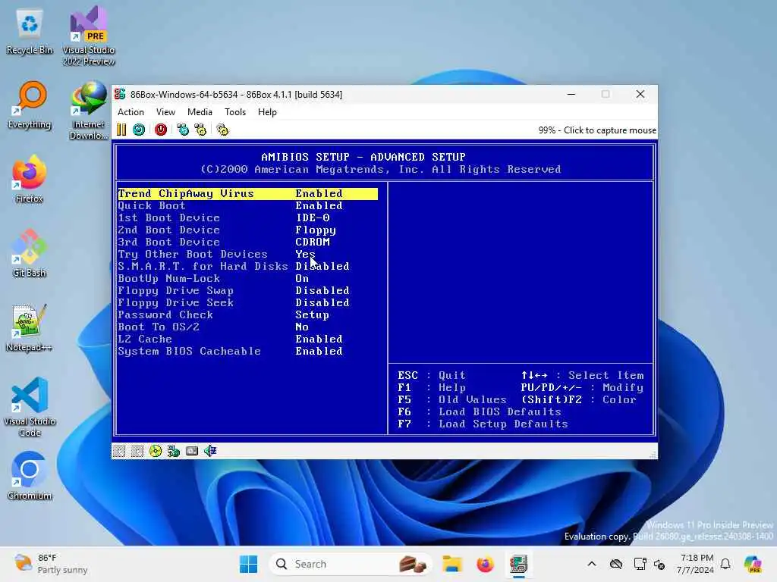Open Internet Download Manager desktop icon
Image resolution: width=777 pixels, height=582 pixels.
coord(89,111)
